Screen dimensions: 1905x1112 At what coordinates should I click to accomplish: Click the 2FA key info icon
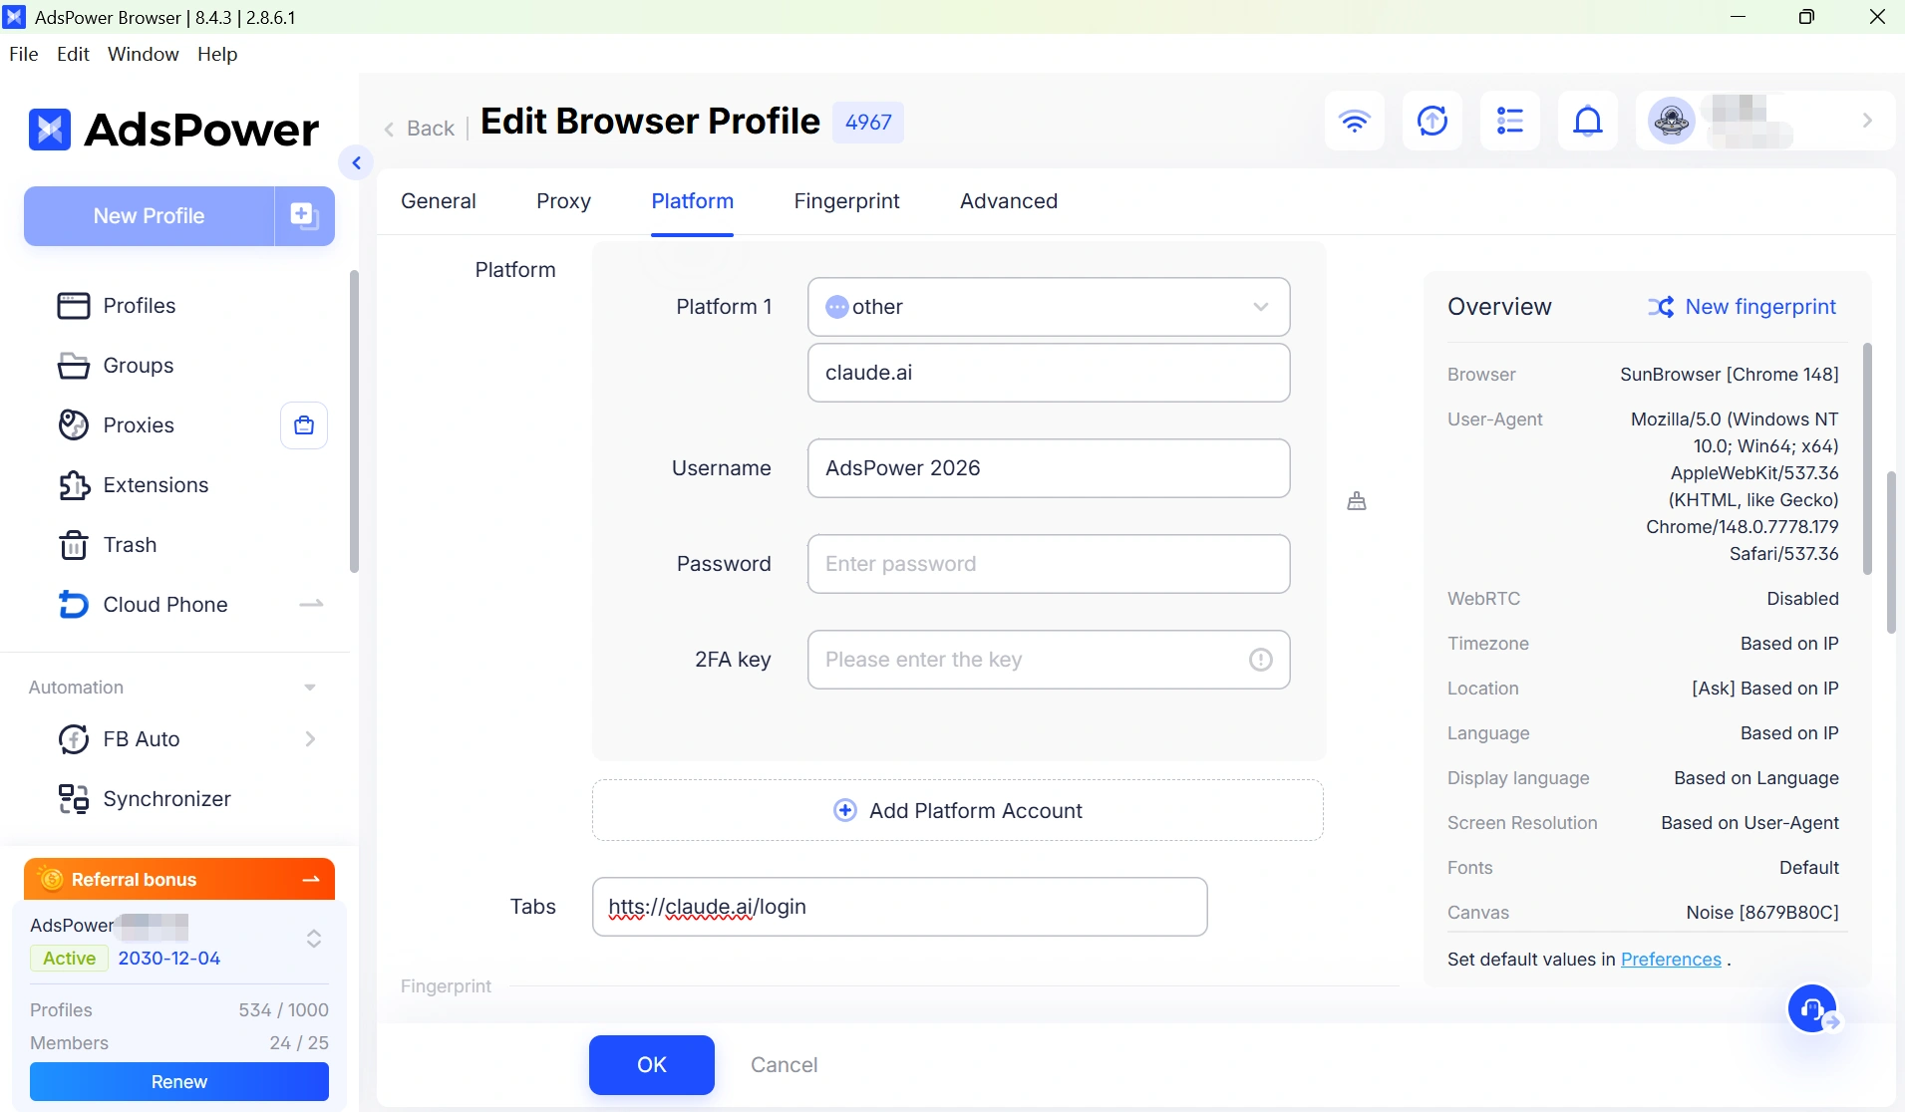[1260, 660]
